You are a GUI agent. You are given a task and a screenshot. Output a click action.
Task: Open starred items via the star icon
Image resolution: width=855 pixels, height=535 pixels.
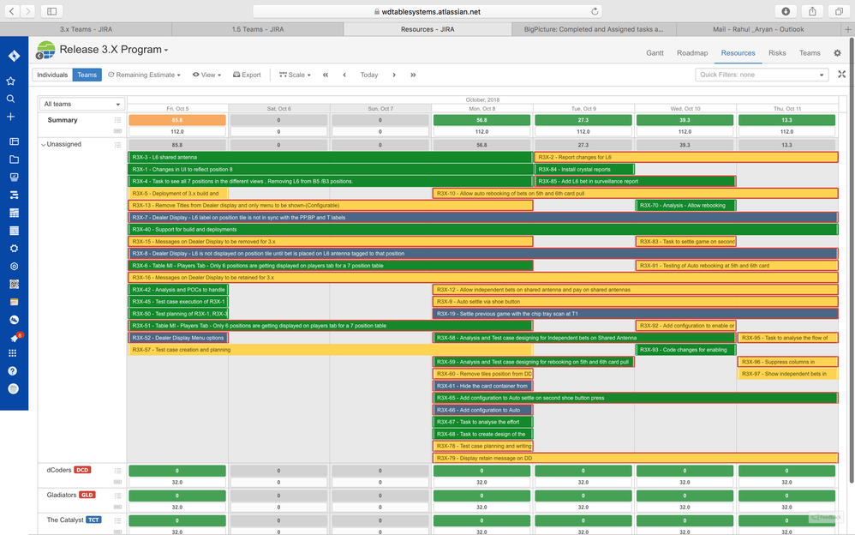tap(12, 79)
